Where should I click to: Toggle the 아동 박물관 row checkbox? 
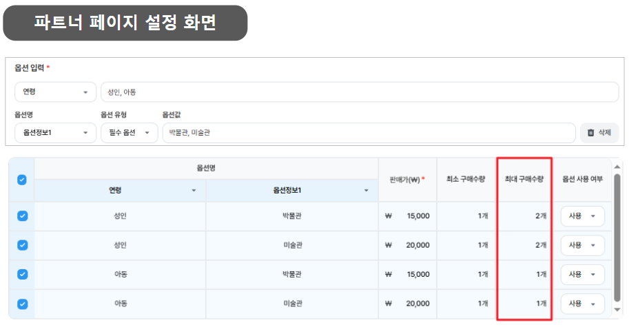[22, 274]
